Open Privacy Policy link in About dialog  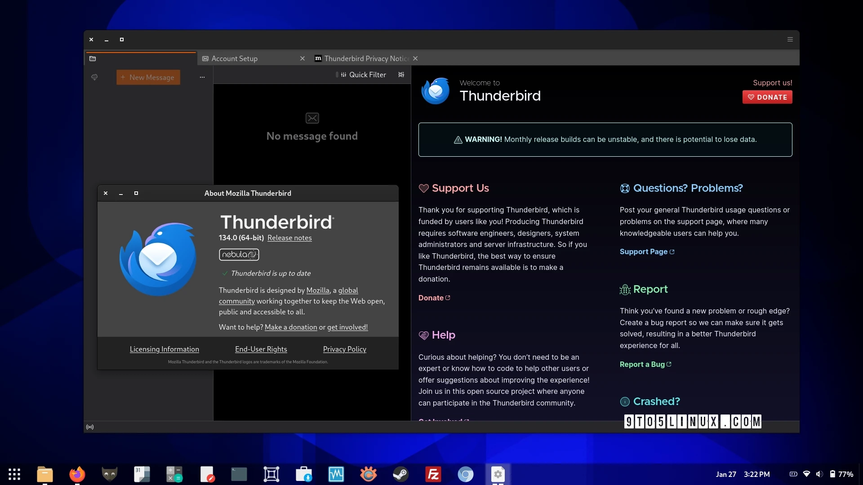[345, 349]
